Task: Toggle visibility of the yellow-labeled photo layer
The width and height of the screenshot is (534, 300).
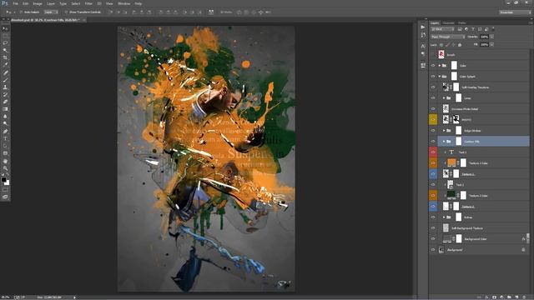Action: tap(433, 120)
